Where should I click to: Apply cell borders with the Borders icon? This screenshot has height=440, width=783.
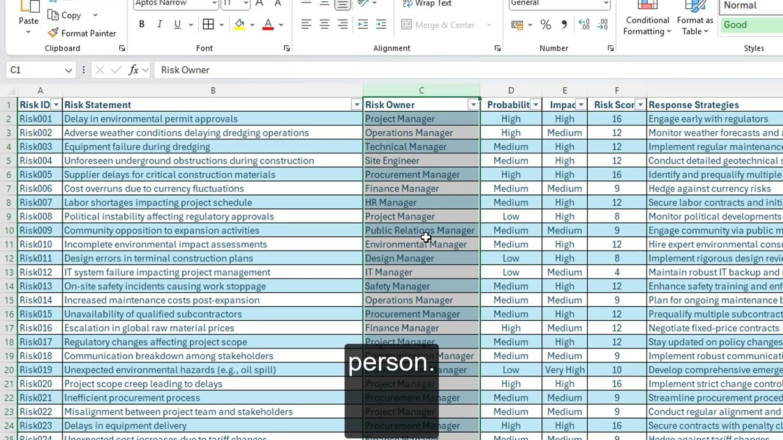tap(208, 24)
